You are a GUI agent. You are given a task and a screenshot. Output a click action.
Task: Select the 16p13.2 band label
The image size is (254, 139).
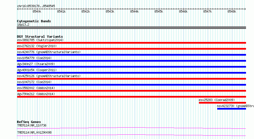23,25
